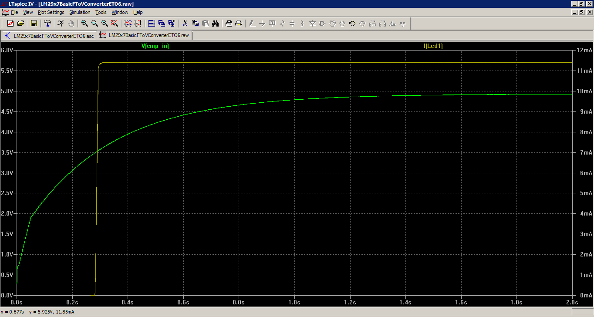Click the 6.0V left axis label
The image size is (594, 317).
click(7, 50)
